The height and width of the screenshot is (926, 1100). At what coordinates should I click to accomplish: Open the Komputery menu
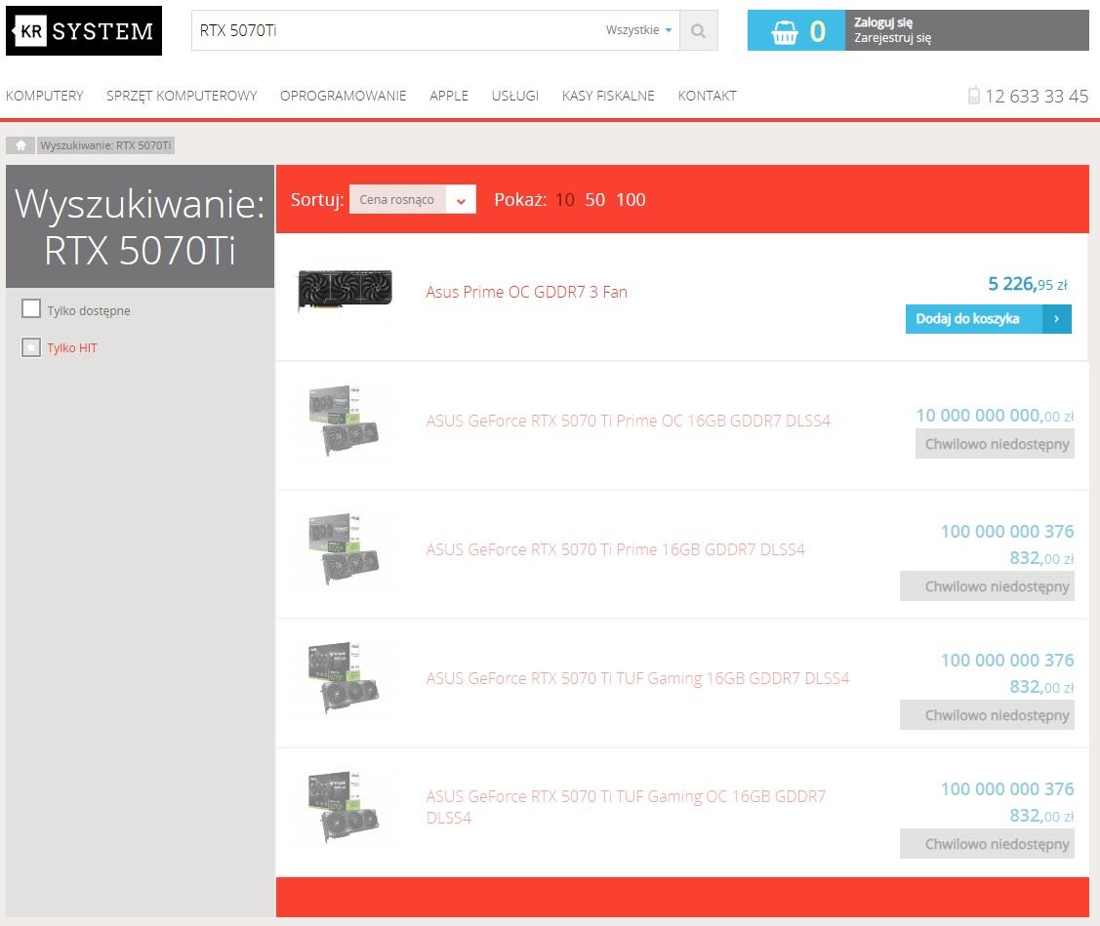click(x=45, y=96)
